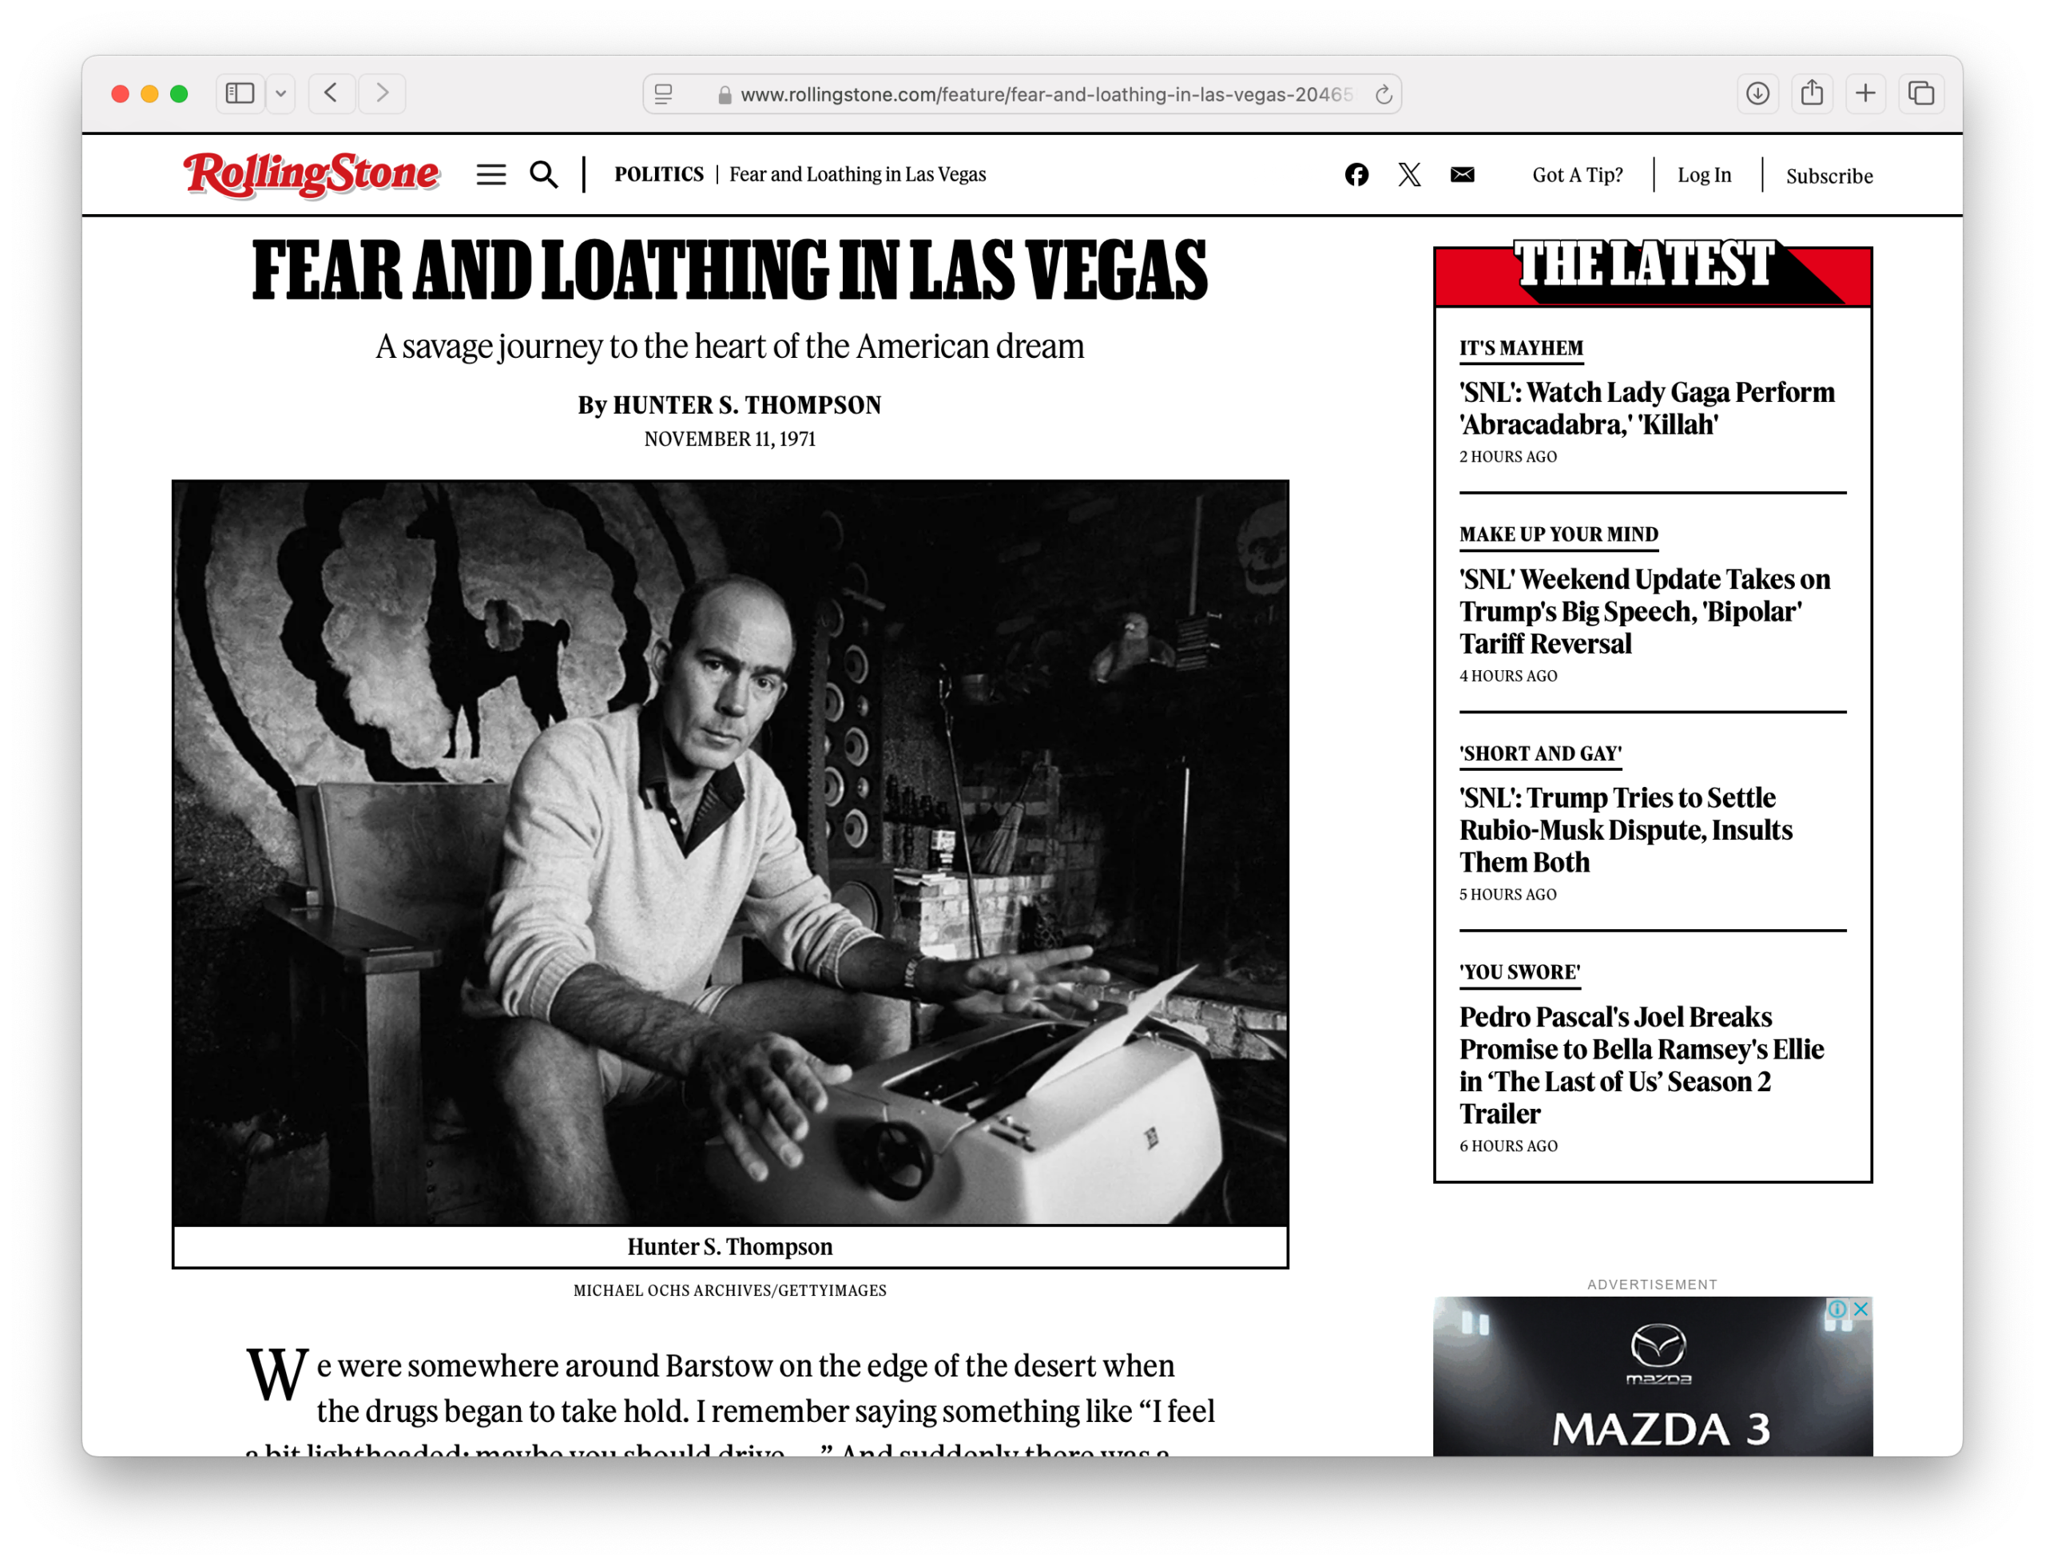2045x1565 pixels.
Task: Click the Michael Ochs Archives photo credit
Action: tap(730, 1291)
